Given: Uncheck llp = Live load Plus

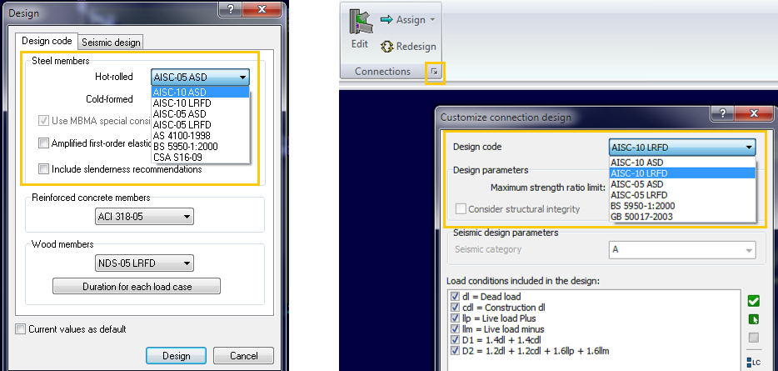Looking at the screenshot, I should [456, 318].
